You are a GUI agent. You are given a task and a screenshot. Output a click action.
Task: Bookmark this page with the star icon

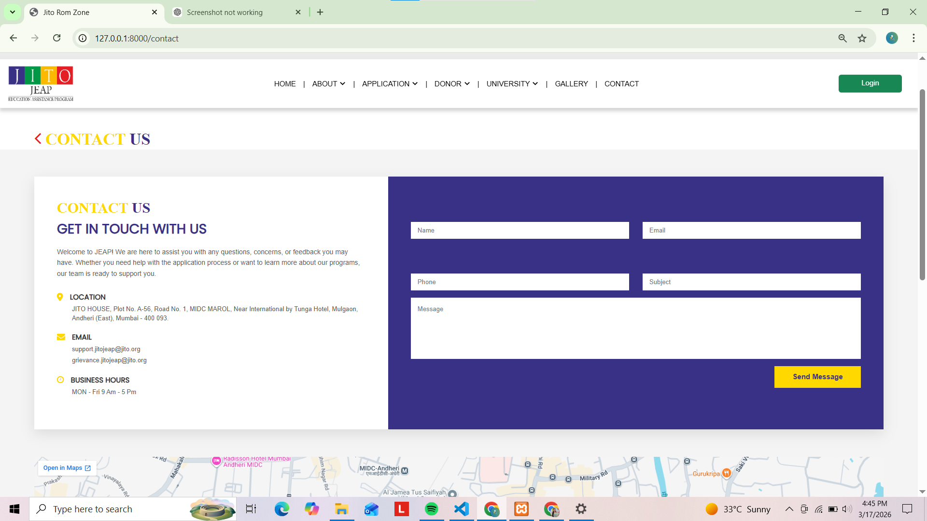(x=862, y=38)
